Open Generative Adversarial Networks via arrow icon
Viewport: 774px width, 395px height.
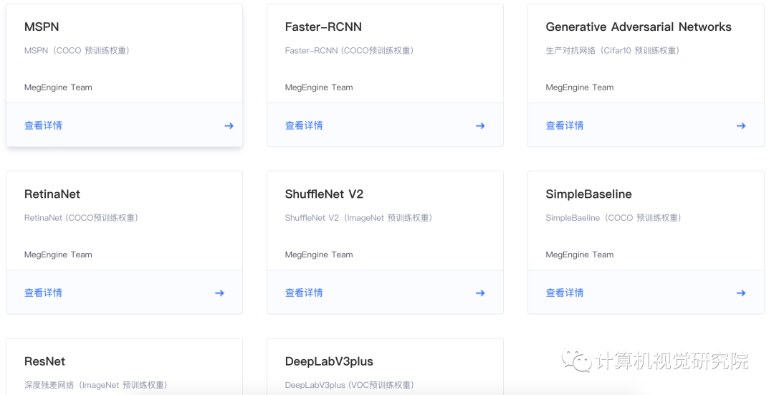point(740,126)
